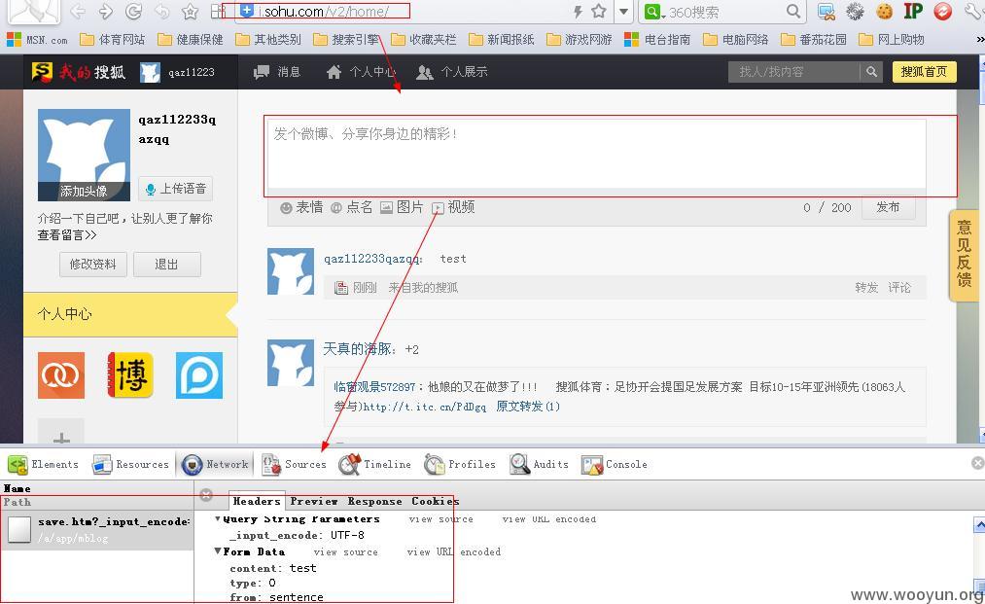Click the 360 search engine icon

point(652,12)
